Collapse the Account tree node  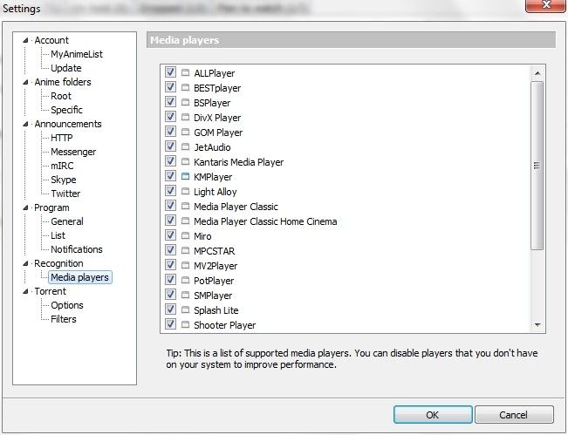click(x=25, y=40)
